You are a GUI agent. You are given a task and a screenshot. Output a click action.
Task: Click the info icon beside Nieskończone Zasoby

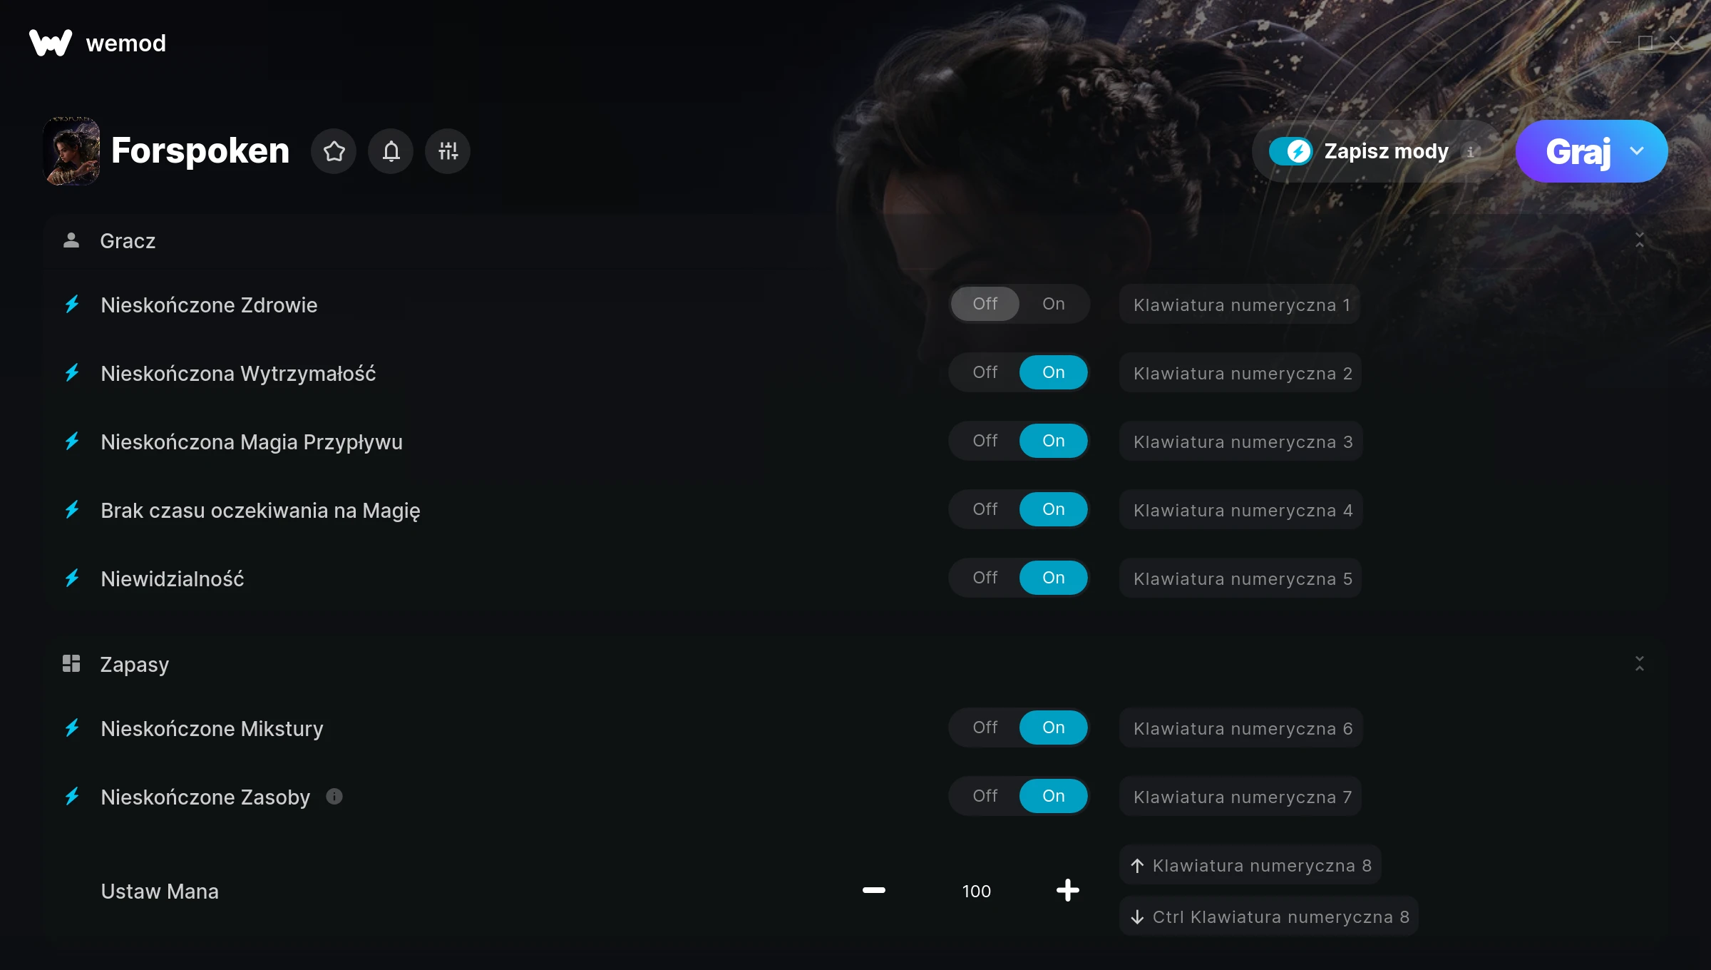pyautogui.click(x=334, y=796)
